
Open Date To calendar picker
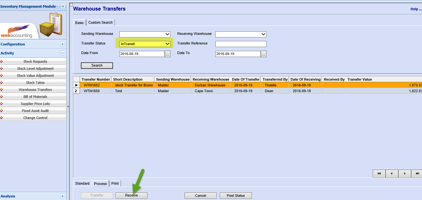(x=264, y=54)
